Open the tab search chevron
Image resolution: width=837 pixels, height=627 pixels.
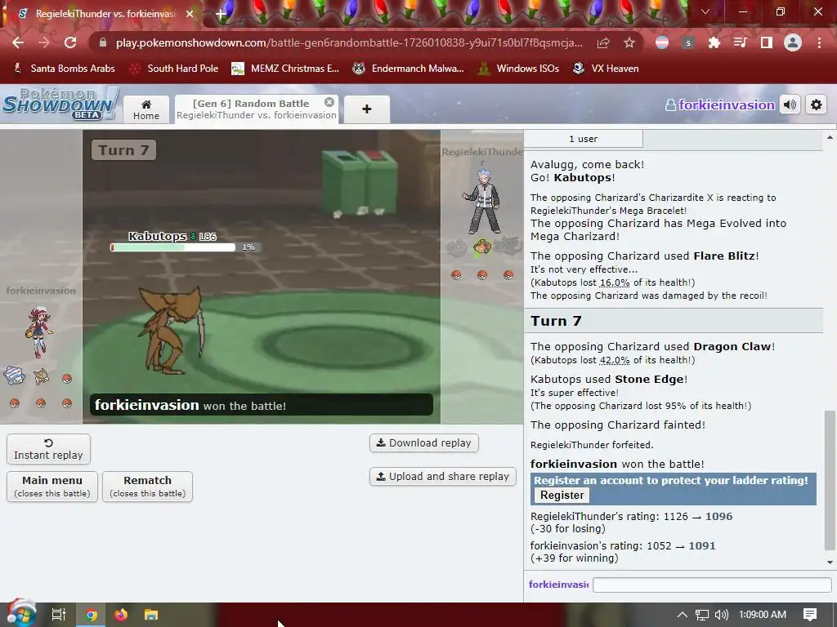coord(705,11)
